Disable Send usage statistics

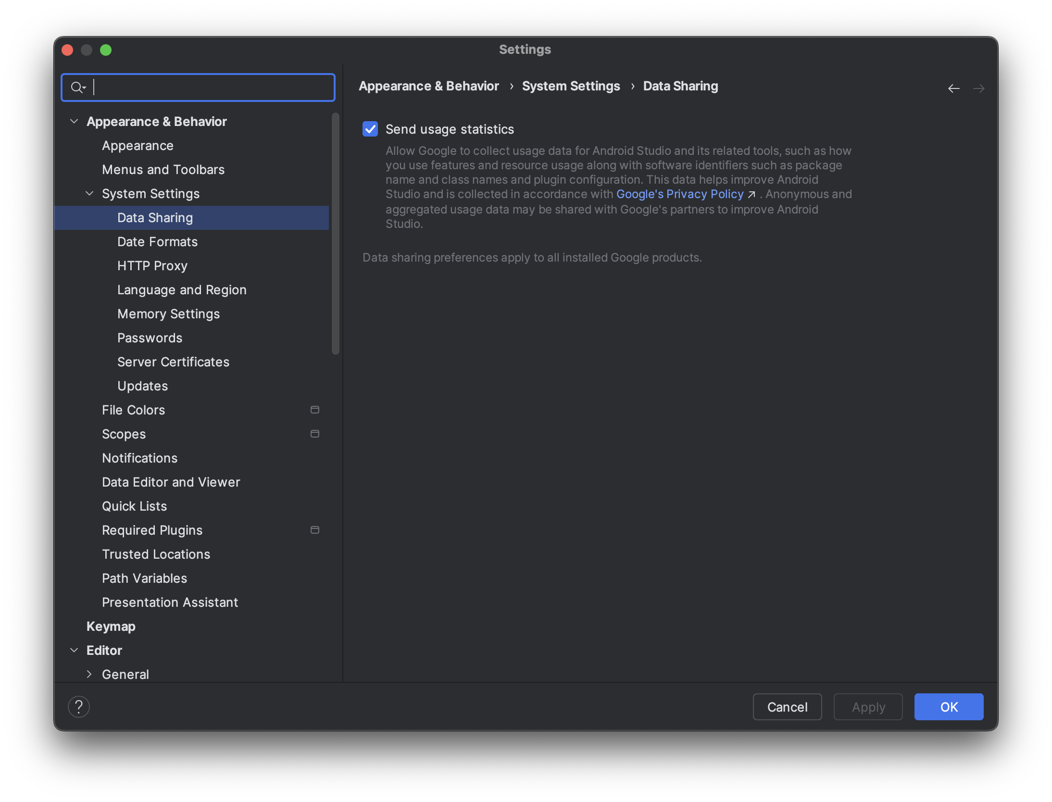[x=370, y=129]
